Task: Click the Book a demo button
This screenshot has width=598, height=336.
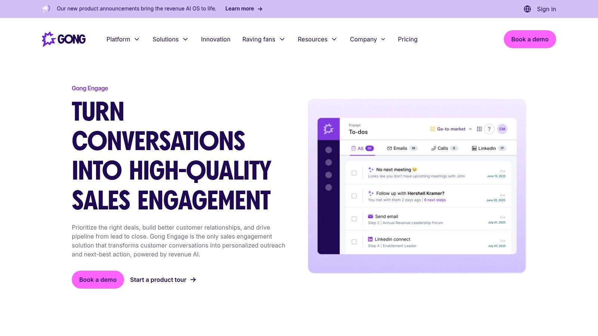Action: [x=530, y=39]
